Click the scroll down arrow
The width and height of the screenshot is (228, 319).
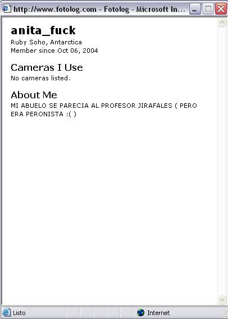(222, 299)
